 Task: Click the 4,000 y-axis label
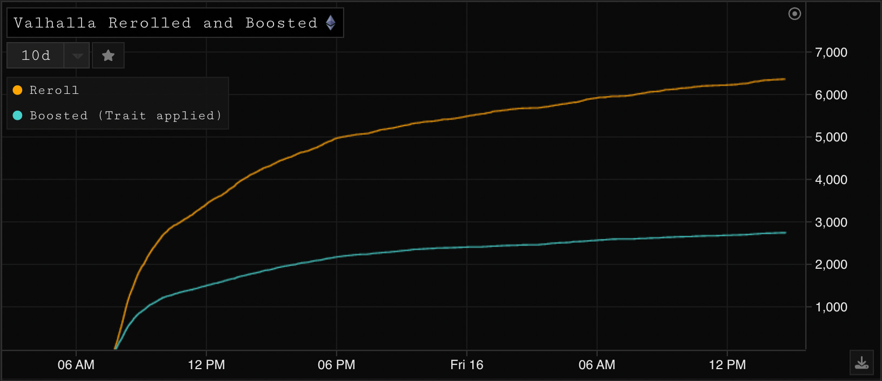(x=831, y=180)
